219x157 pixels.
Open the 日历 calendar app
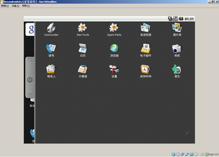83,51
